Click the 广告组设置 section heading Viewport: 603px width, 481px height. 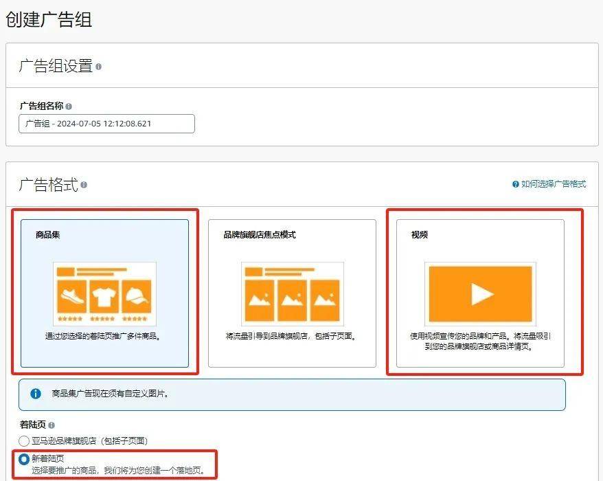click(56, 66)
